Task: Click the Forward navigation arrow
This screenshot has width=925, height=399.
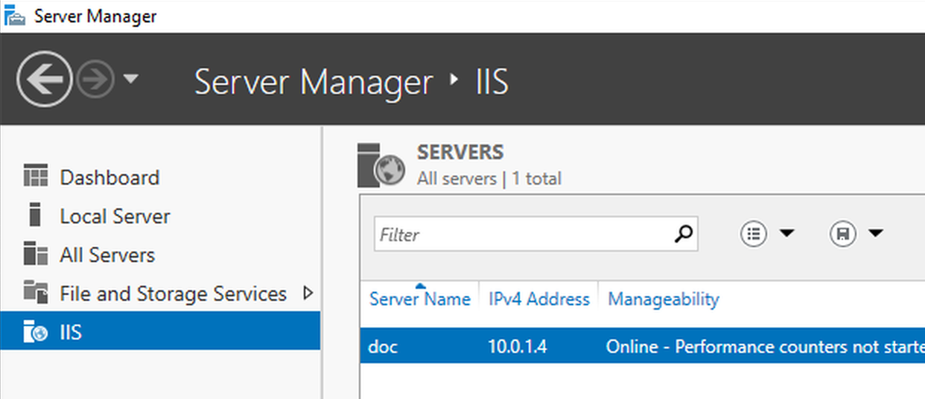Action: click(x=95, y=79)
